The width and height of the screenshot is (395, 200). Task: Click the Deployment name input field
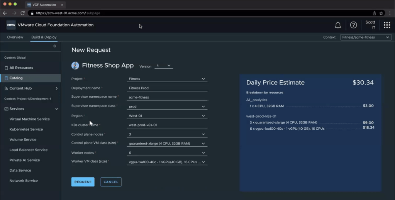coord(167,88)
